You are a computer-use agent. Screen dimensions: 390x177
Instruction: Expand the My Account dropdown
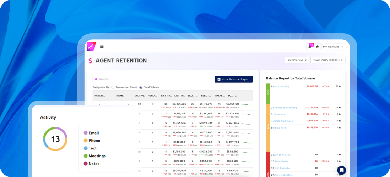[x=333, y=47]
